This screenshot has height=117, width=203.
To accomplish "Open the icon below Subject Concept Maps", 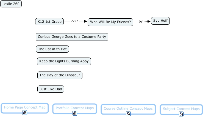I will tap(181, 114).
